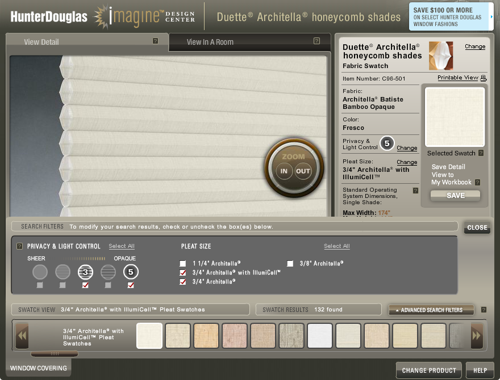Click the large Selected Swatch preview
Viewport: 500px width, 380px height.
455,117
